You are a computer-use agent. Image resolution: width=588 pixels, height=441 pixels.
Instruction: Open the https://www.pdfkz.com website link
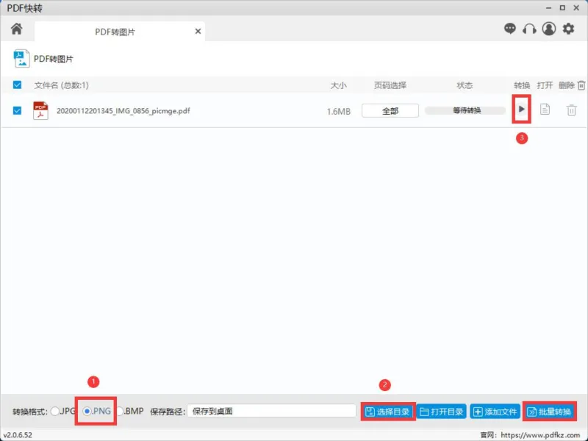540,435
